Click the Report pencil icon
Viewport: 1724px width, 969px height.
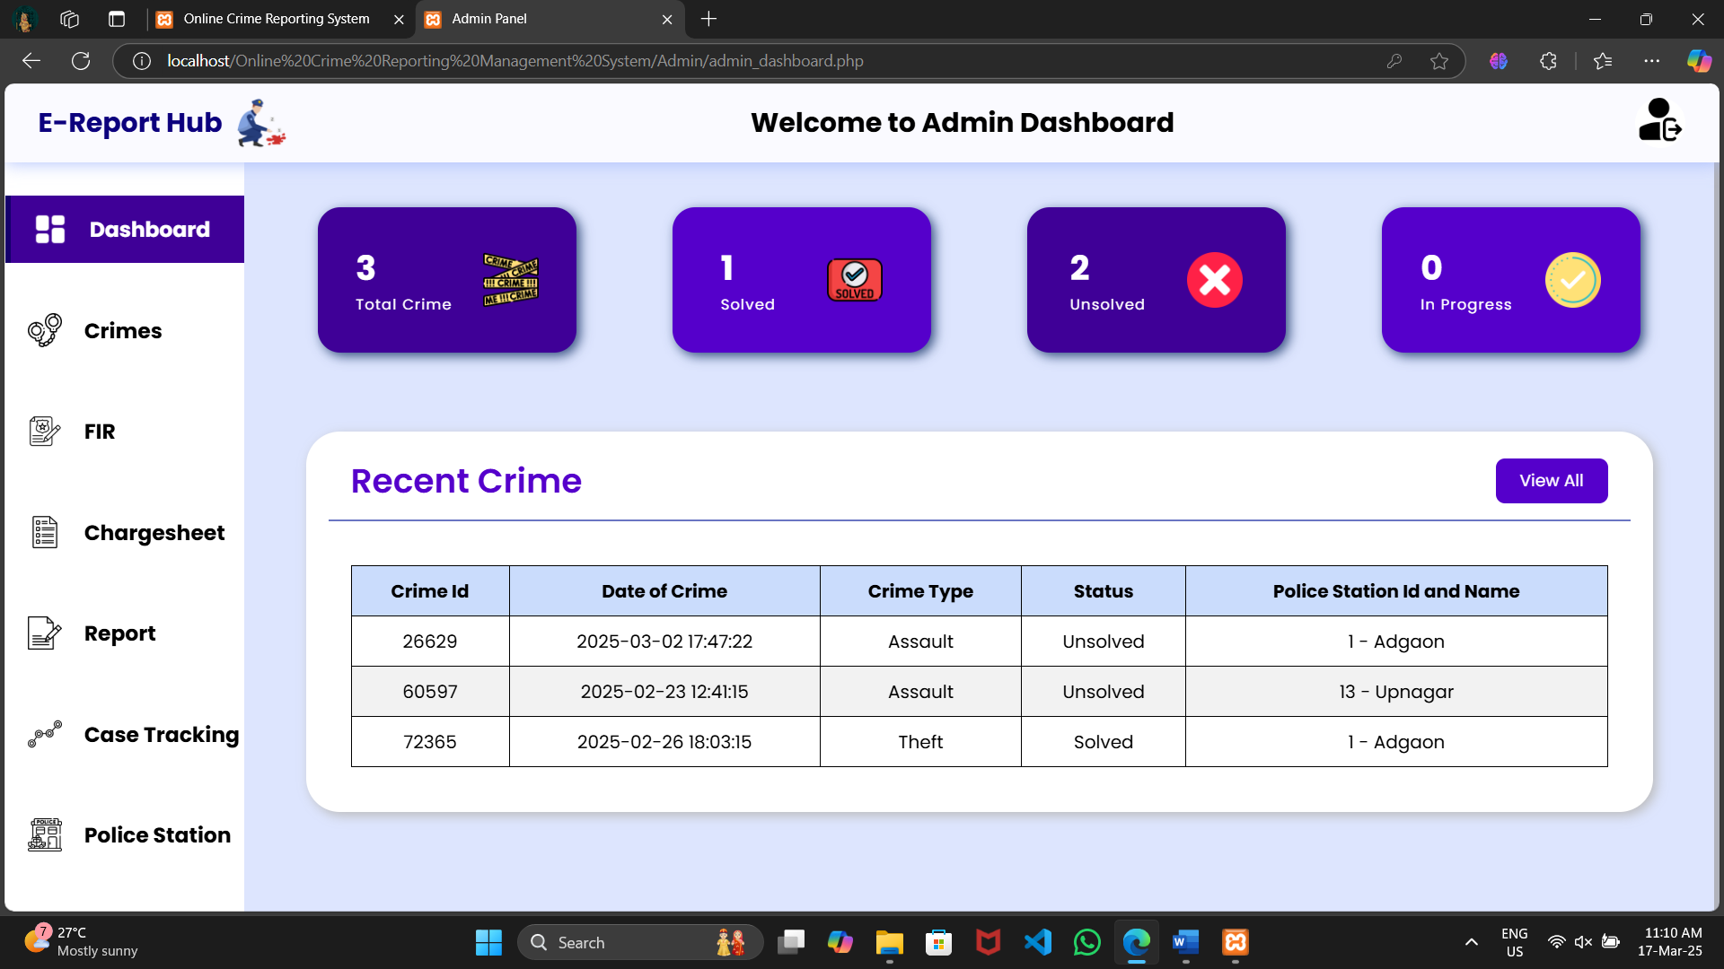pyautogui.click(x=45, y=633)
